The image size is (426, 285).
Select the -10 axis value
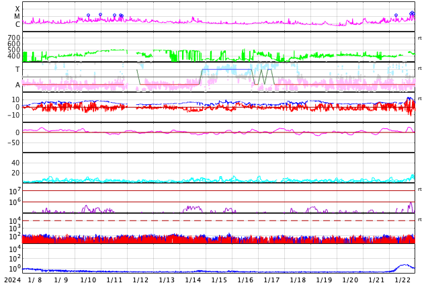(x=13, y=115)
